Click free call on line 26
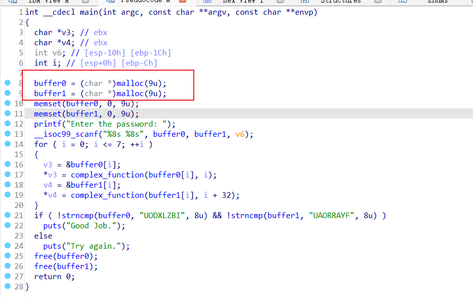 tap(43, 266)
